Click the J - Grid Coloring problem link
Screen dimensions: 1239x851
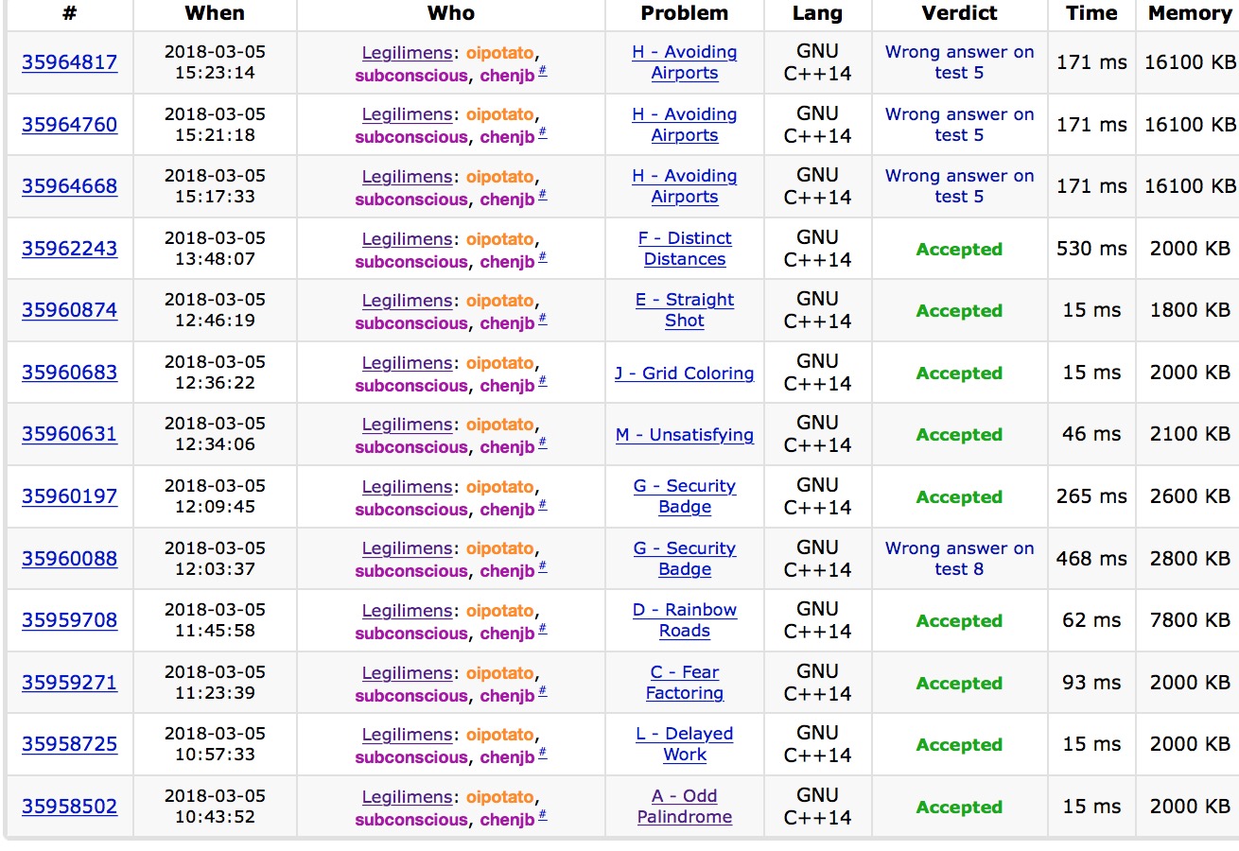[x=684, y=373]
